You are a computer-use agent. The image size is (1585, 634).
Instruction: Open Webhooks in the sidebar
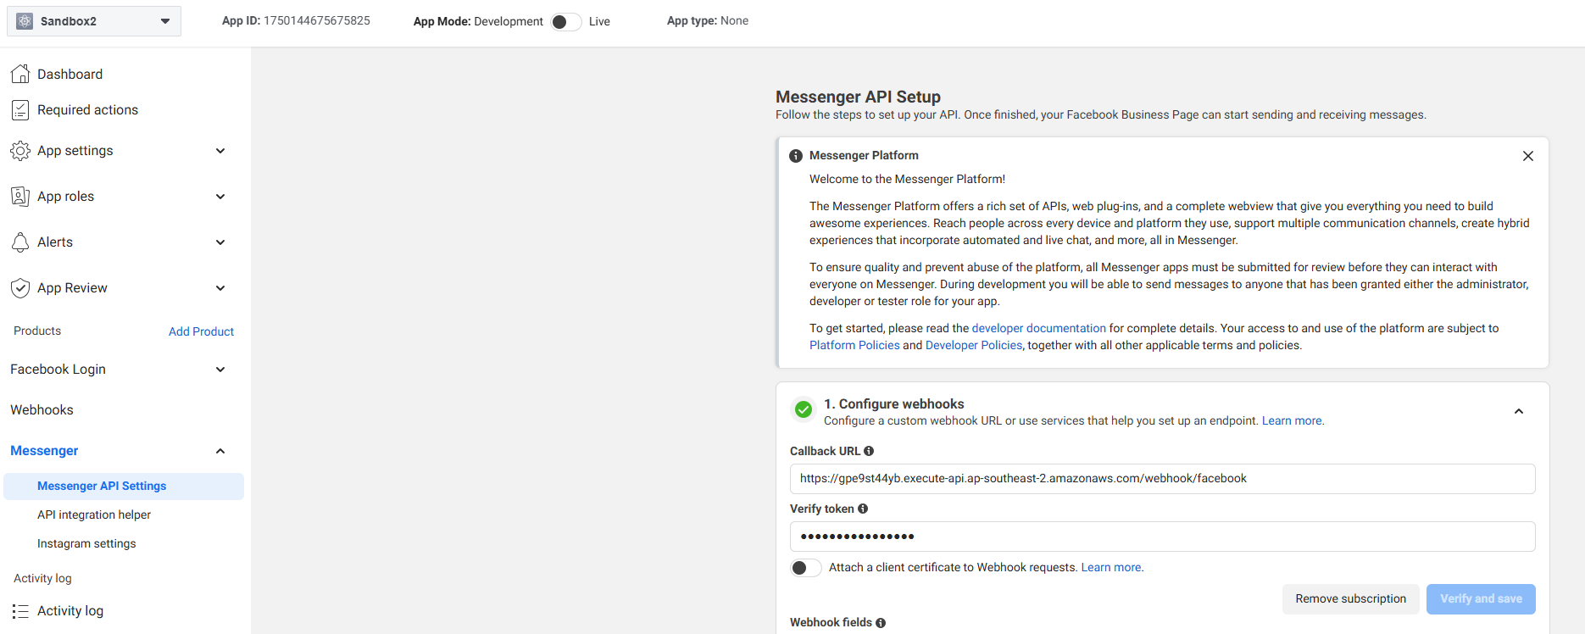[x=42, y=410]
